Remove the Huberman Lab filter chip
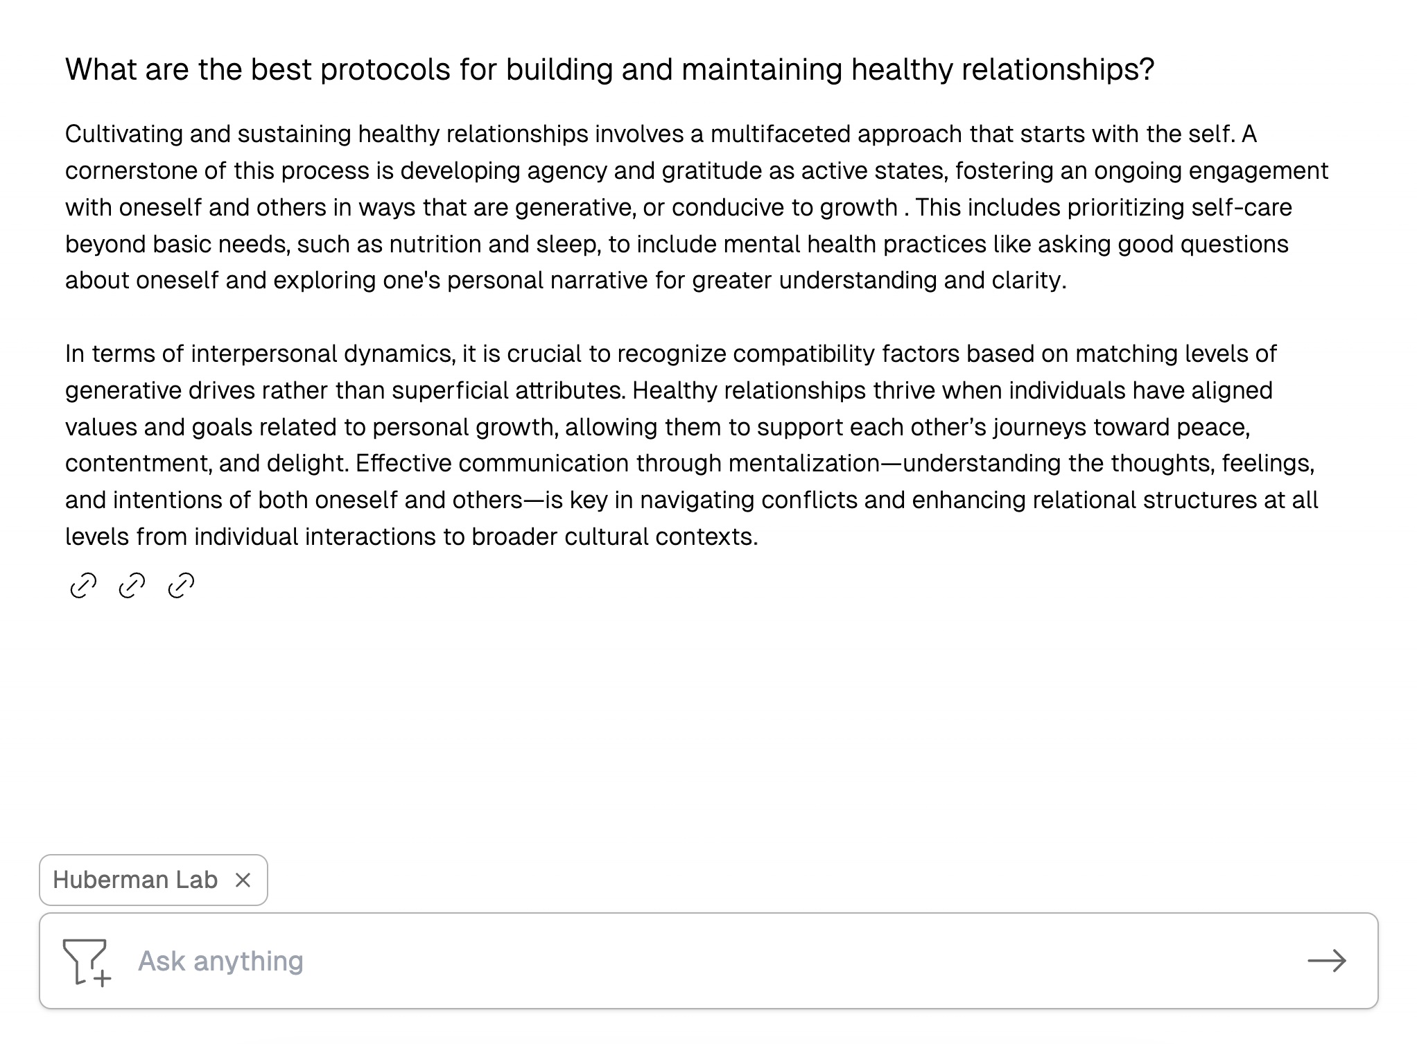 pyautogui.click(x=243, y=880)
